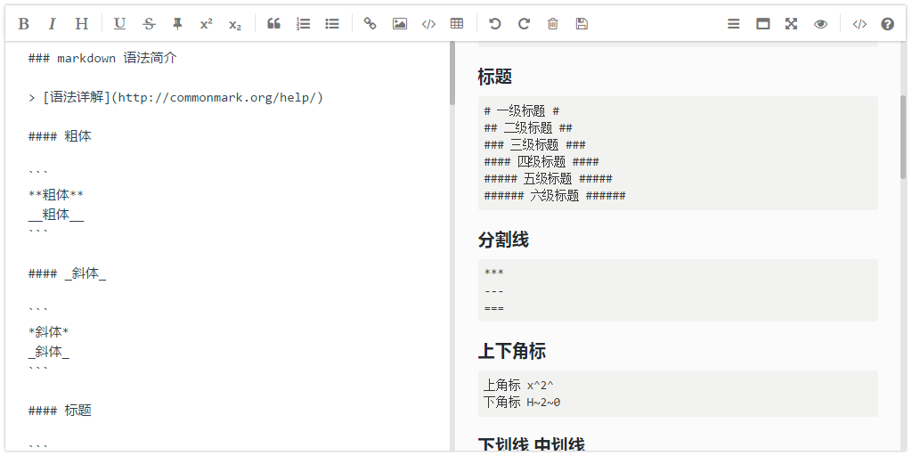
Task: Insert an unordered bullet list
Action: [x=332, y=24]
